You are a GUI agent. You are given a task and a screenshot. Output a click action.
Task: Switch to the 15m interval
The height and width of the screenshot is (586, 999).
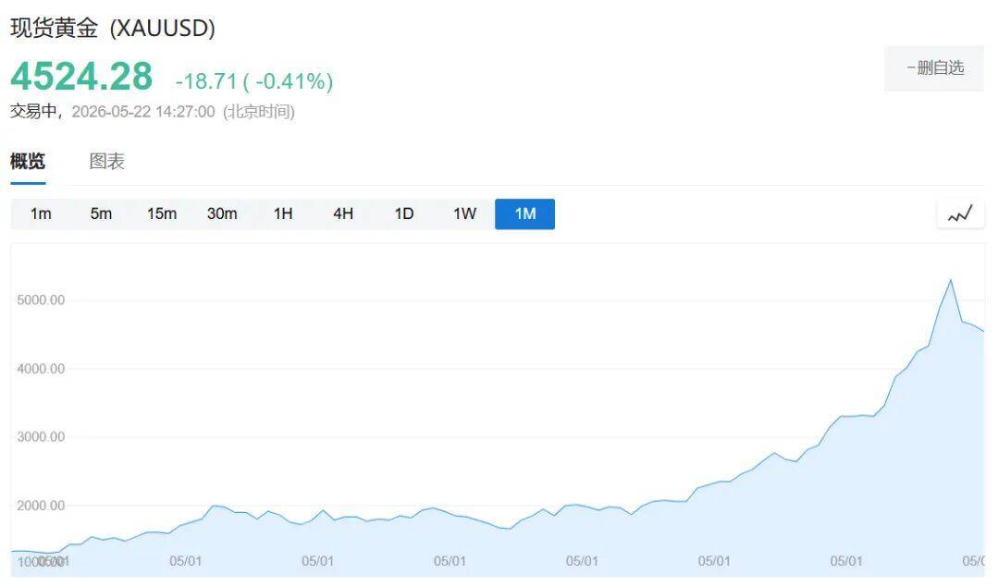(162, 214)
